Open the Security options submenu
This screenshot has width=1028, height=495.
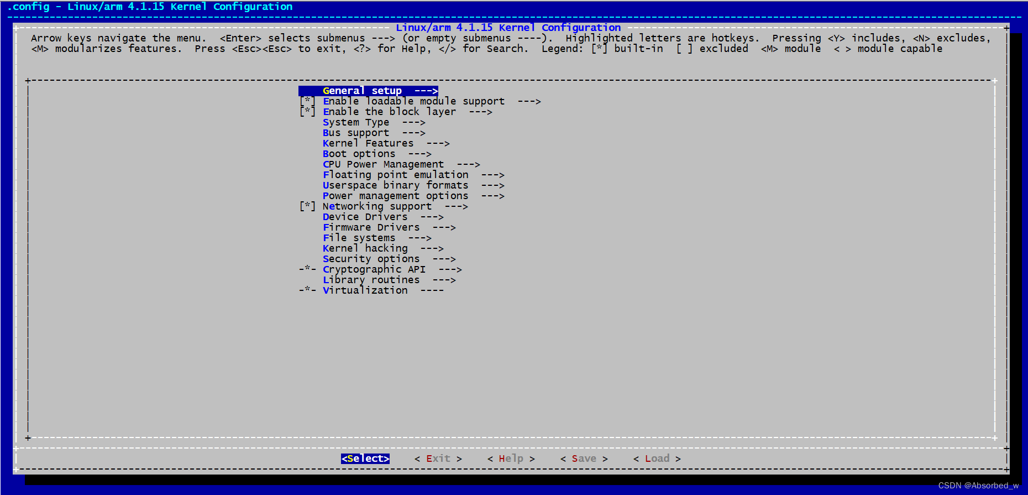point(389,259)
